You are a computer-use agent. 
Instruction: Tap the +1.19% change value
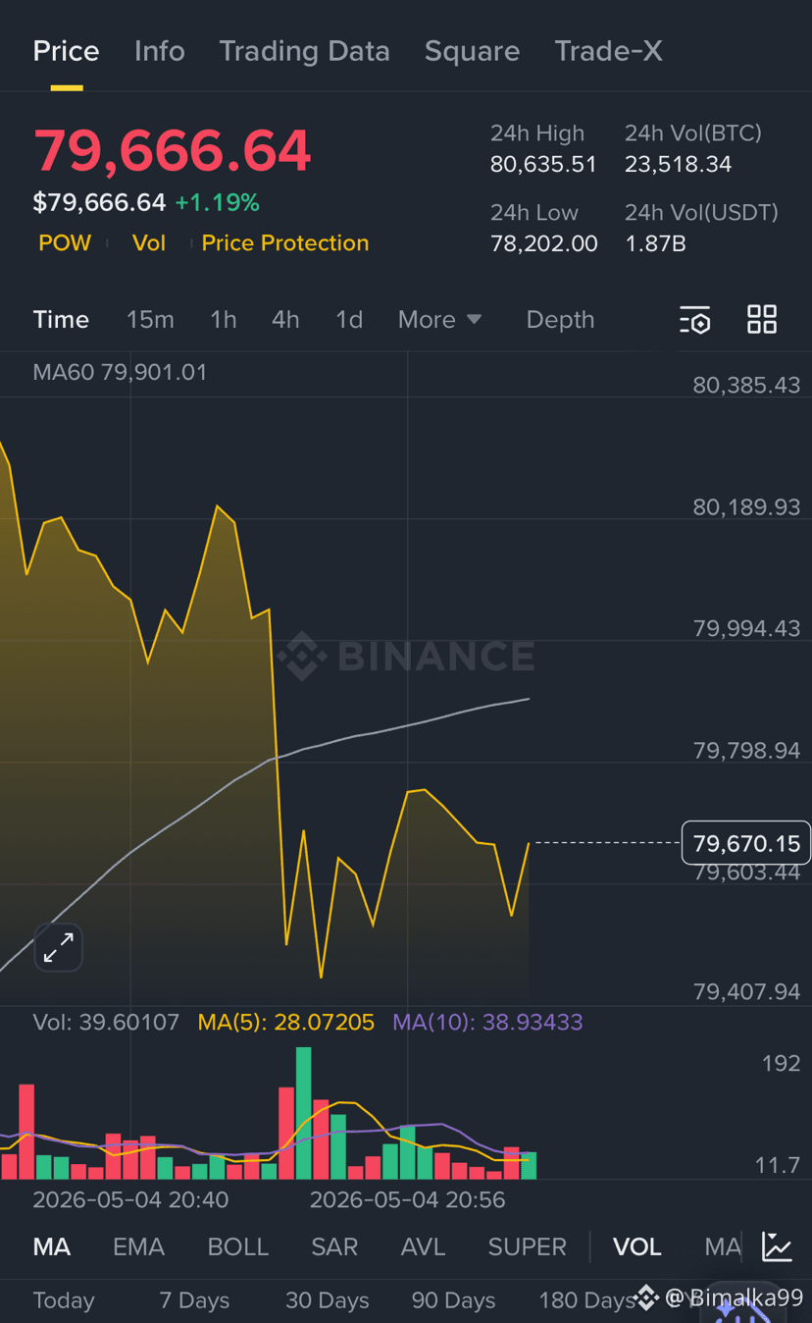pyautogui.click(x=217, y=203)
